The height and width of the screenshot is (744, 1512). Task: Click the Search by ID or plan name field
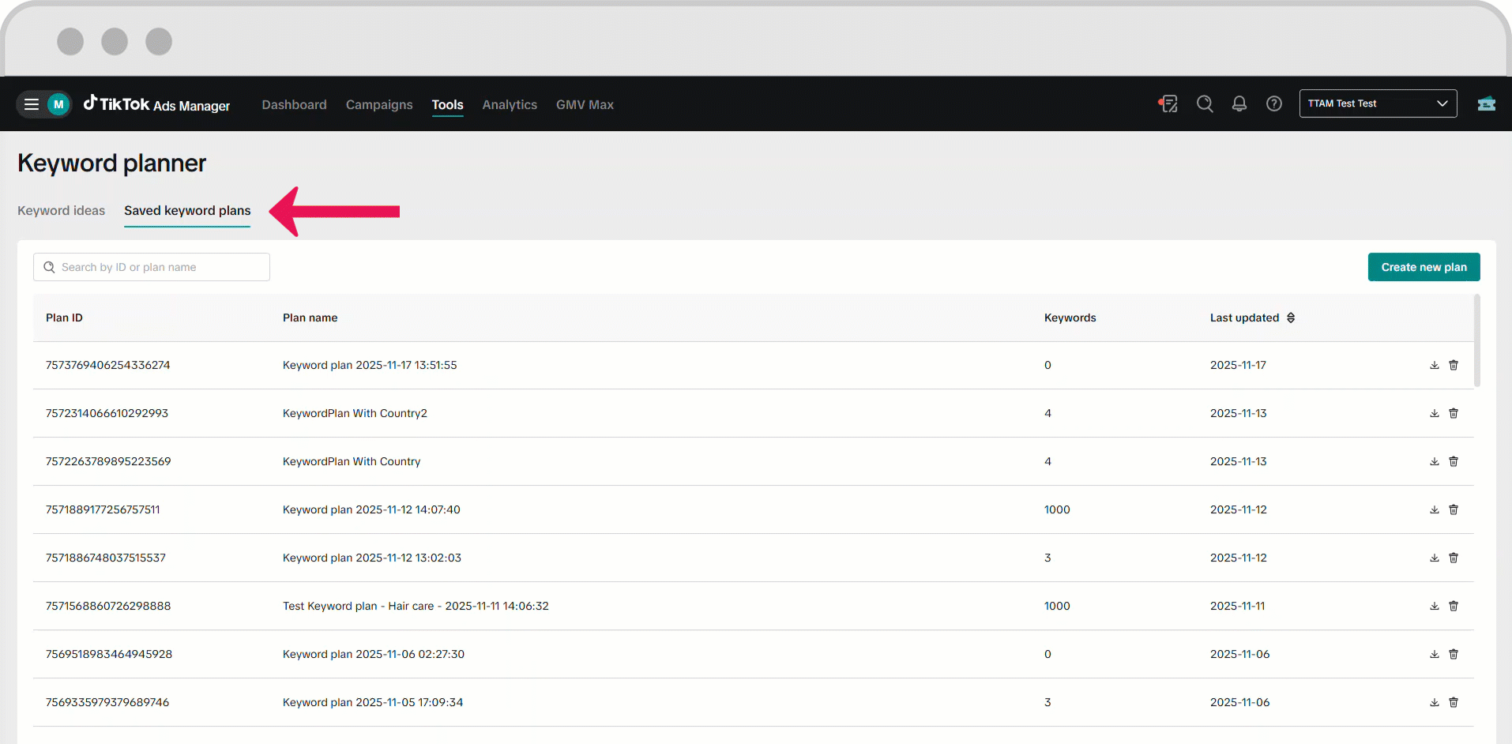pyautogui.click(x=151, y=267)
